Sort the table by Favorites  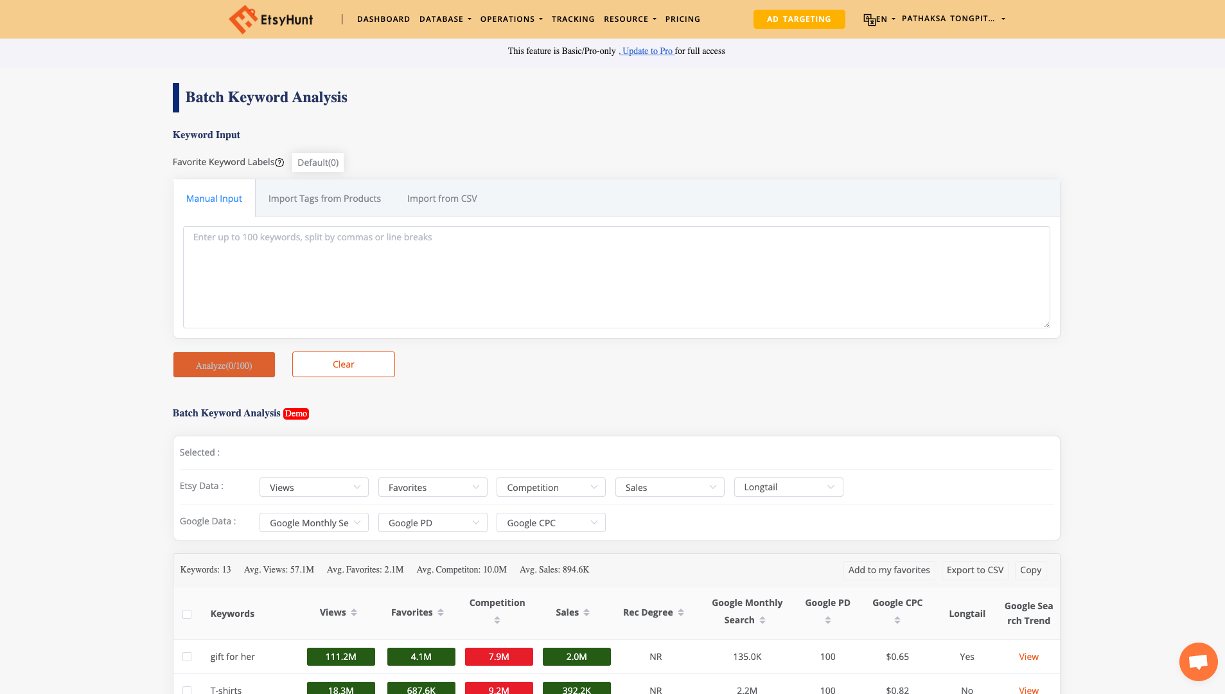tap(439, 612)
